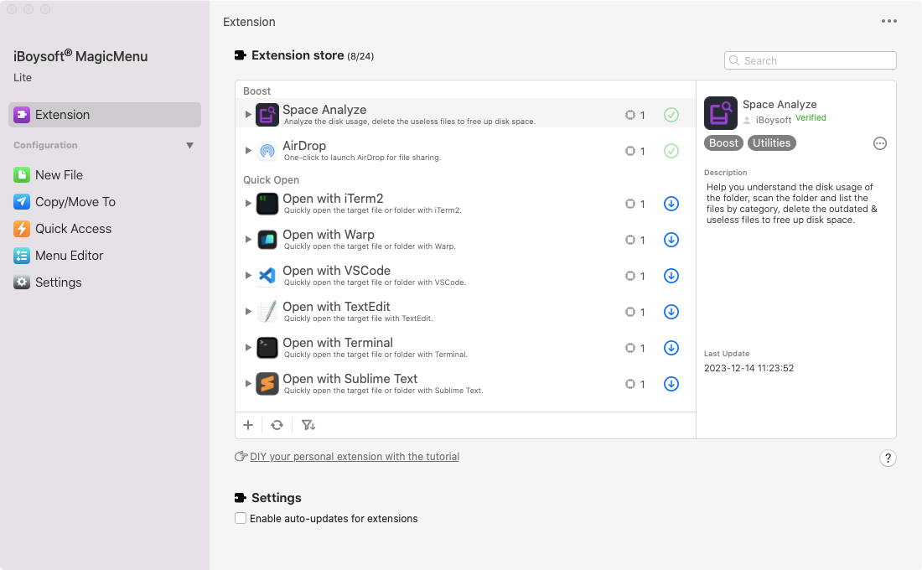
Task: Download the Open with TextEdit extension
Action: pos(671,311)
